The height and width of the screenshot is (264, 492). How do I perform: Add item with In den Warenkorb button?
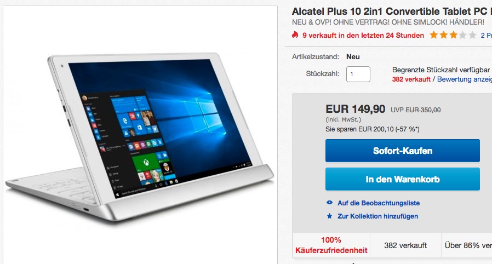tap(403, 179)
